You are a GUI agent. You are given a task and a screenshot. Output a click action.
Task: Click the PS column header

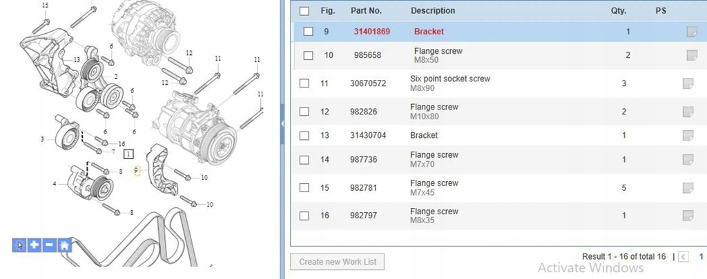tap(661, 11)
